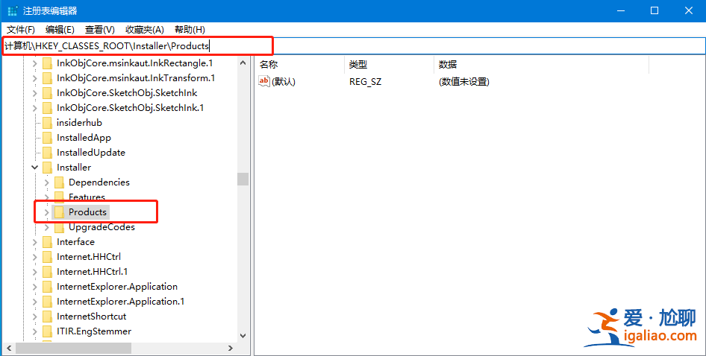Click tree pane vertical scrollbar thumb
Viewport: 706px width, 356px height.
click(243, 179)
